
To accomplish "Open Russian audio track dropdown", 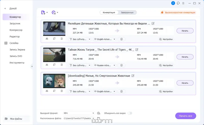I will [x=105, y=65].
